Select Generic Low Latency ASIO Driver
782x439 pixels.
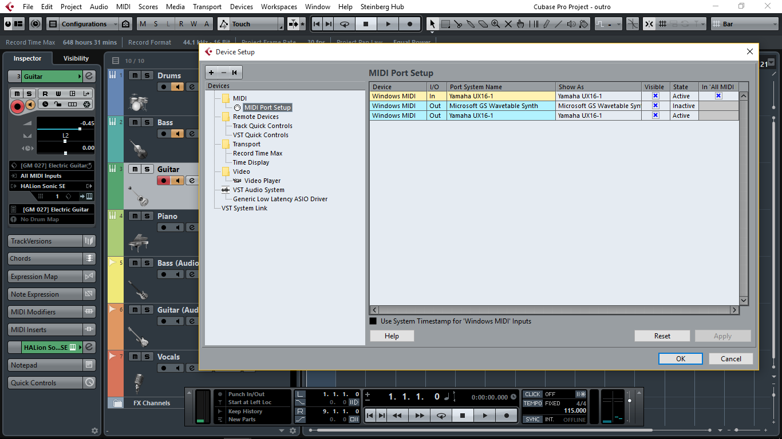pos(280,199)
